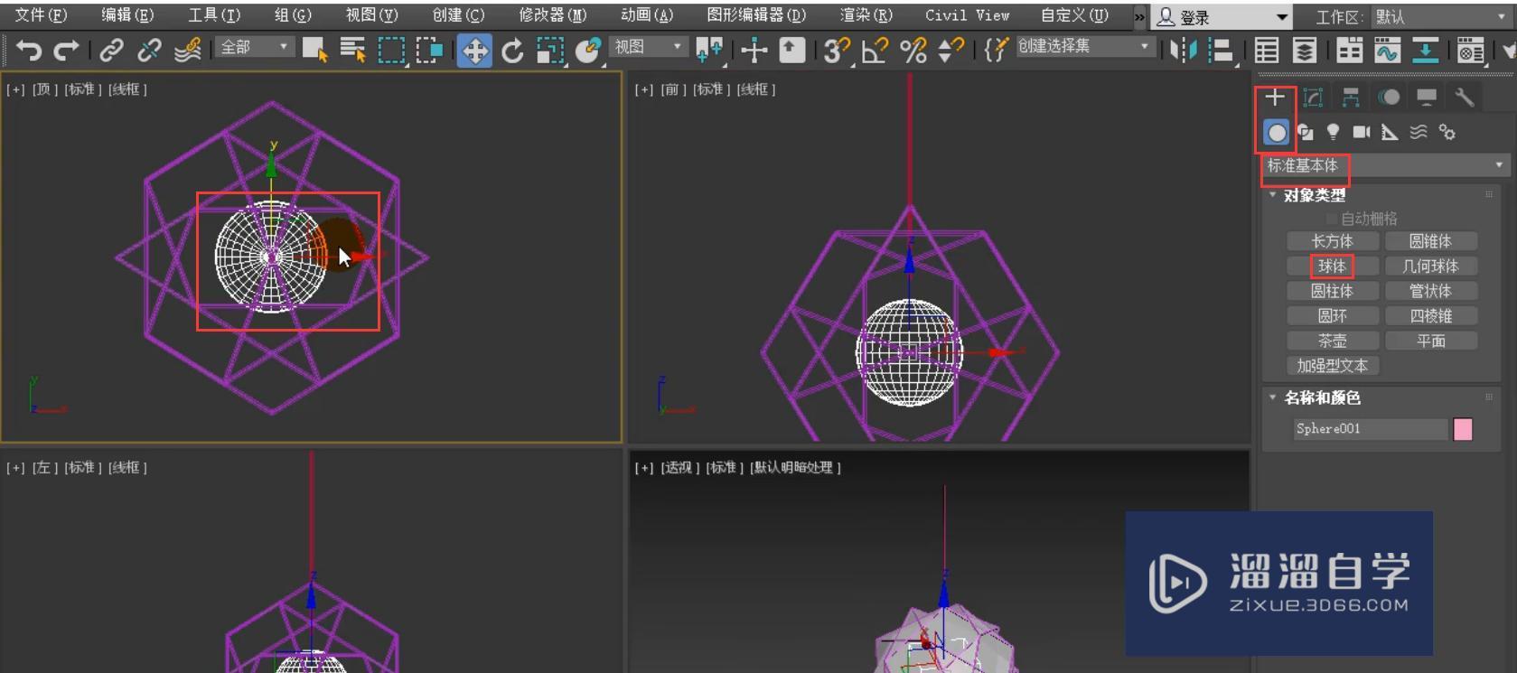1517x673 pixels.
Task: Open the 编辑(E) menu
Action: [127, 15]
